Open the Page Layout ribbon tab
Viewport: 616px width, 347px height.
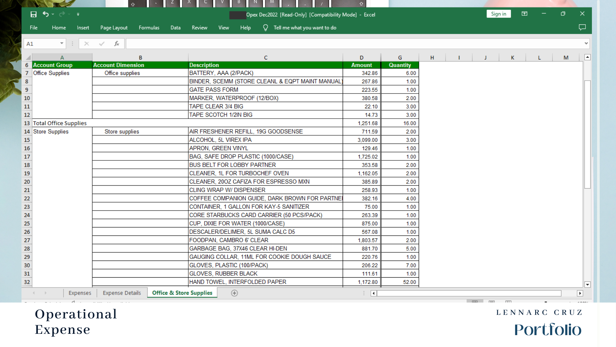(x=114, y=28)
